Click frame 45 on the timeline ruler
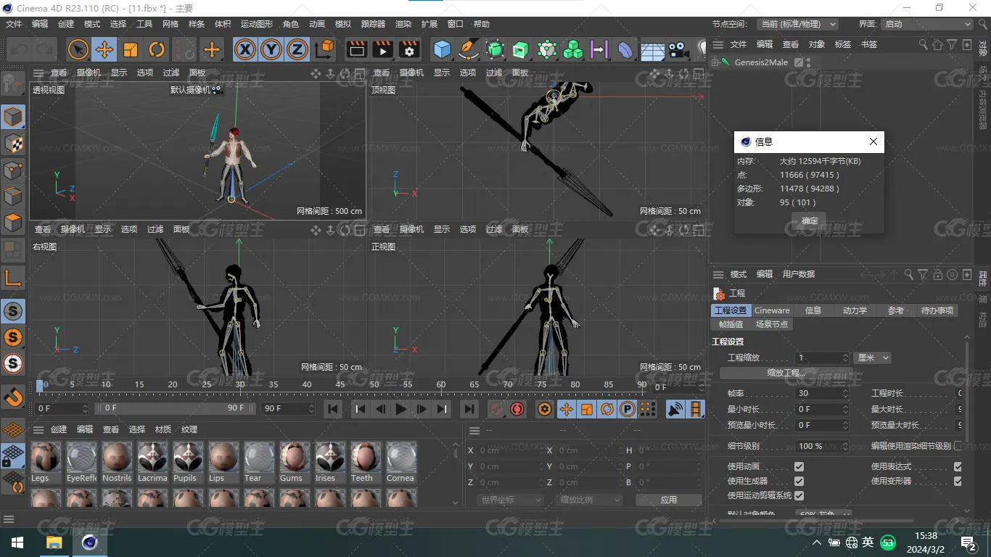Image resolution: width=991 pixels, height=557 pixels. pos(341,385)
